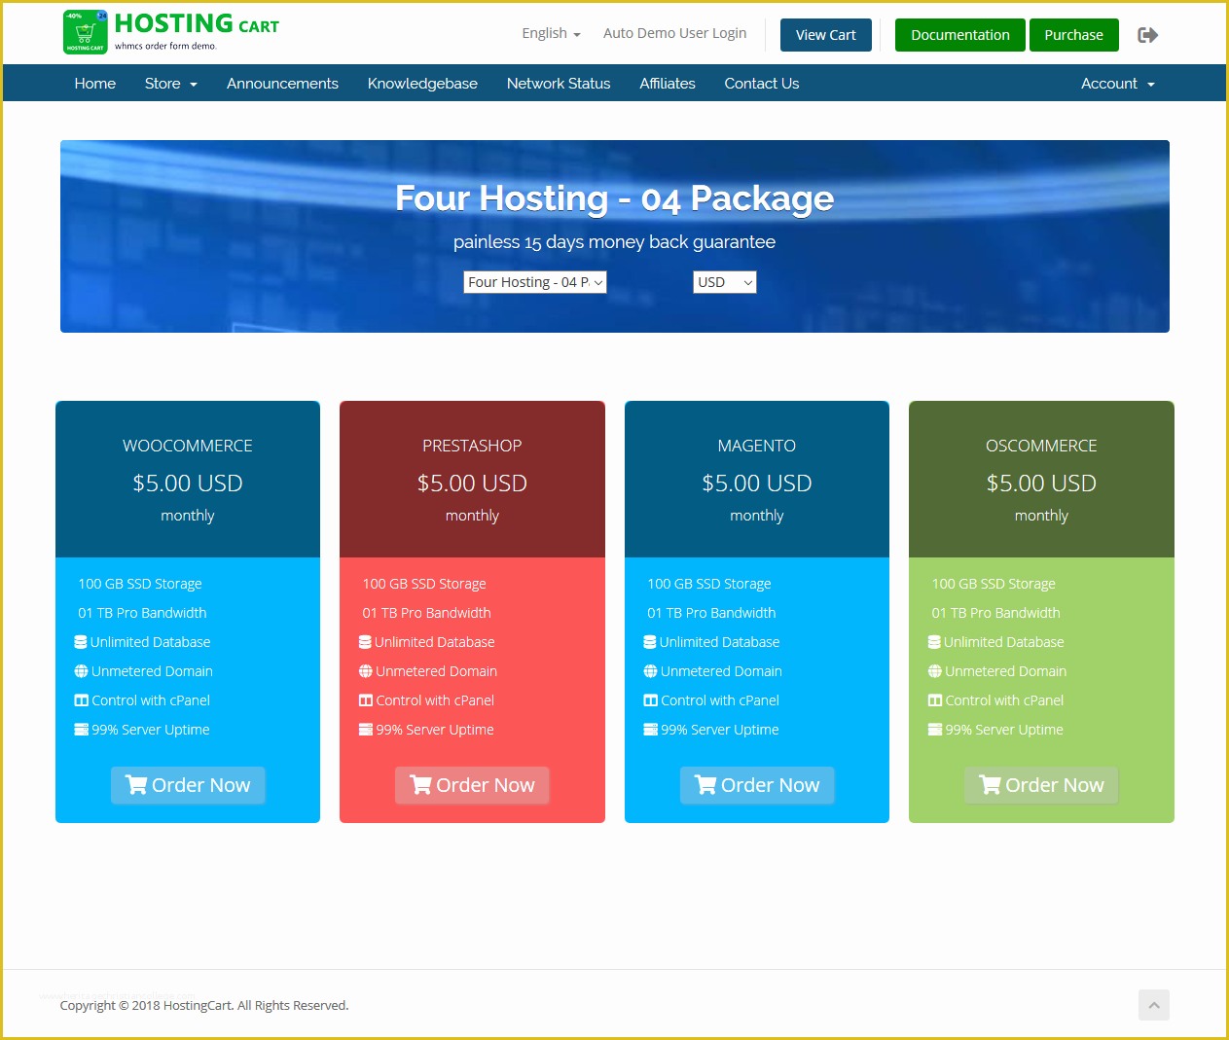
Task: Click 100 GB SSD Storage in Woocommerce plan
Action: point(140,584)
